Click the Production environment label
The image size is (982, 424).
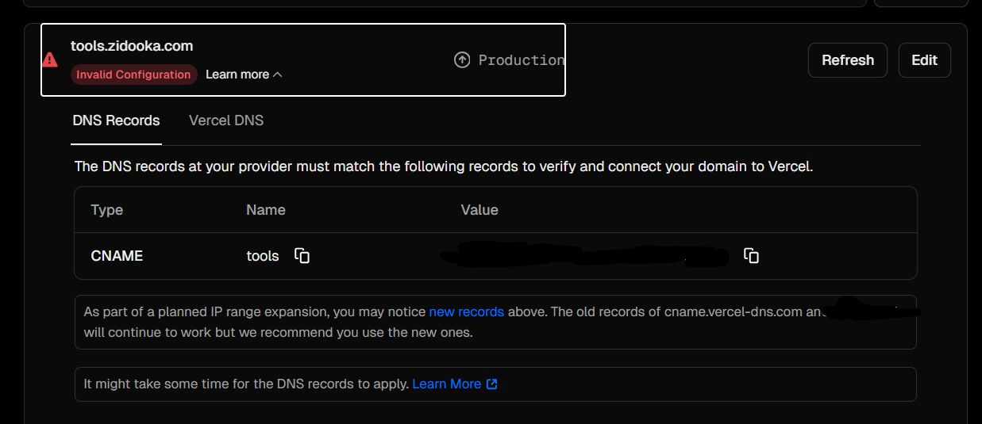click(x=521, y=60)
